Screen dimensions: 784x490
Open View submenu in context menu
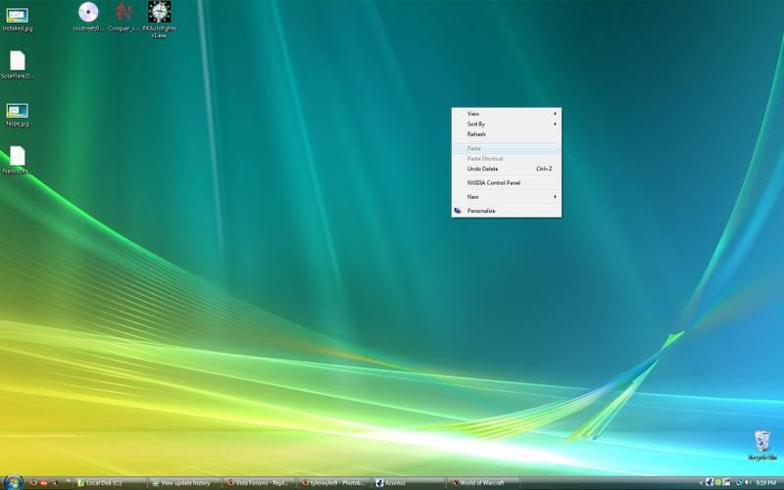pos(507,114)
